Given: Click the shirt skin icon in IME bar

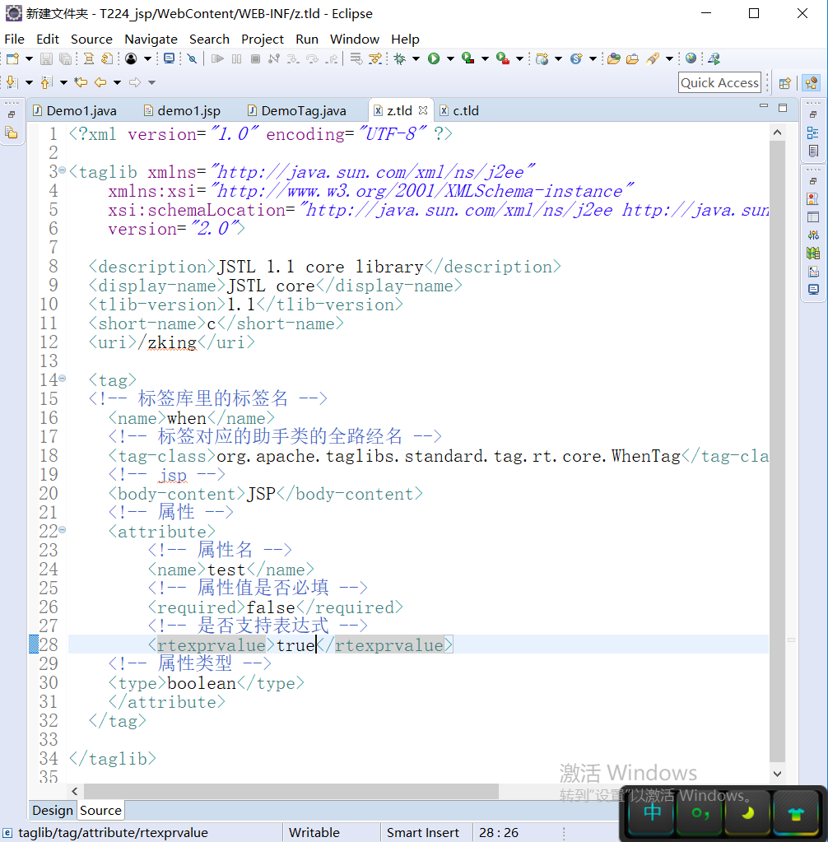Looking at the screenshot, I should coord(795,814).
